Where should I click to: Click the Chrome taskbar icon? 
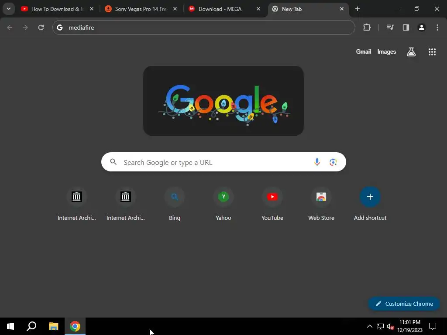pos(75,326)
